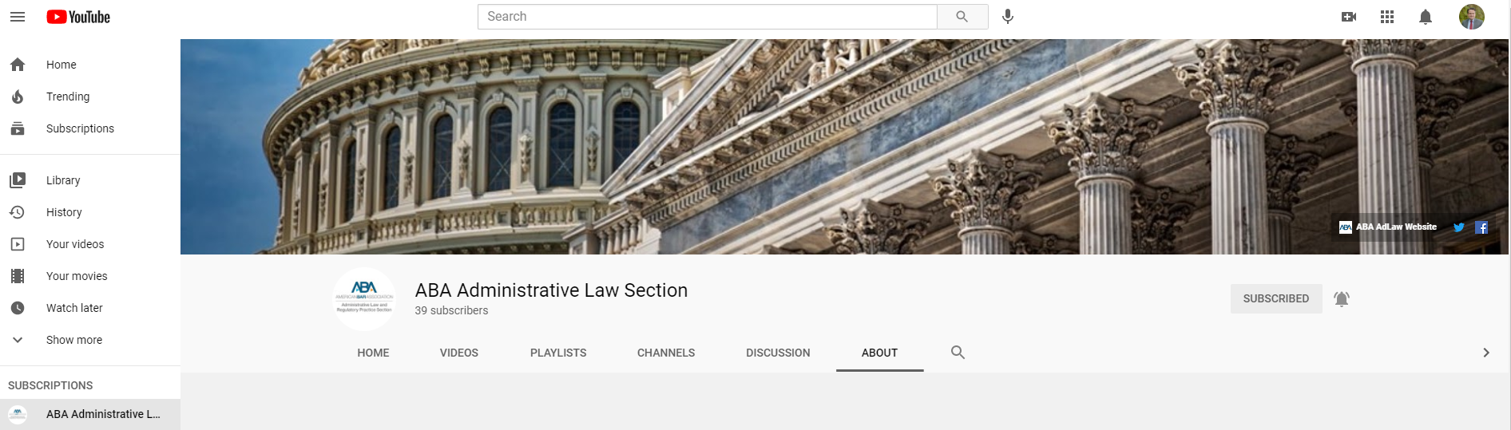Viewport: 1511px width, 430px height.
Task: Switch to the PLAYLISTS tab
Action: click(x=558, y=353)
